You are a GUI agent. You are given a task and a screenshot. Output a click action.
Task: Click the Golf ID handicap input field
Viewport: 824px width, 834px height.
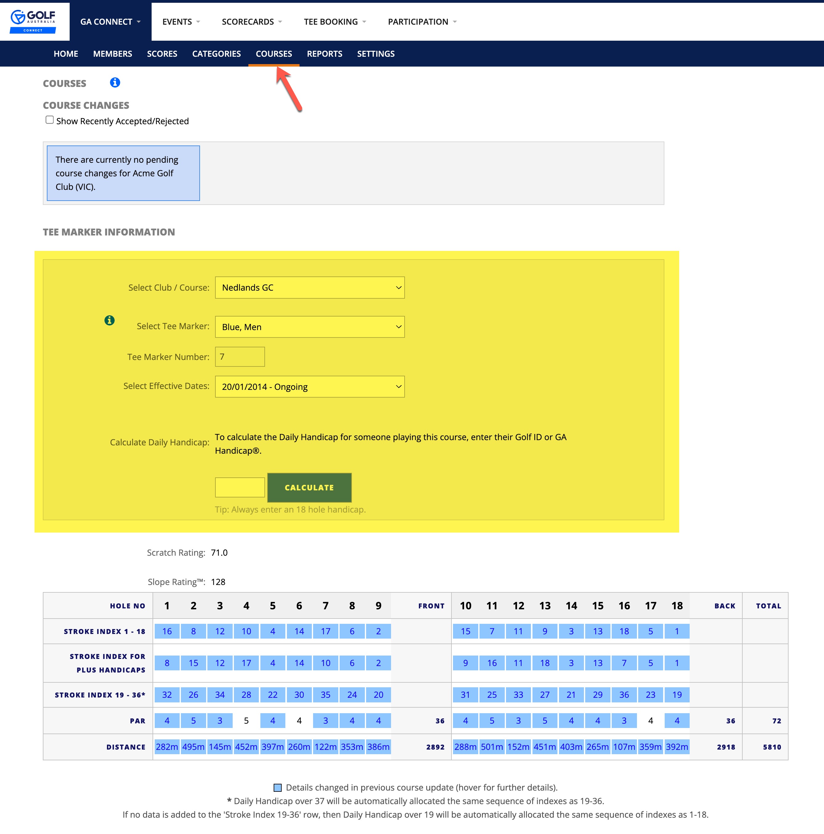coord(240,487)
